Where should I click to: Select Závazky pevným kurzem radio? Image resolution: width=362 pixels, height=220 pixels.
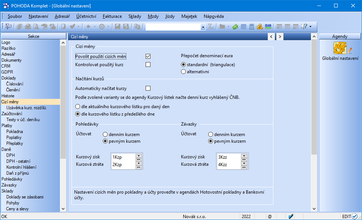pos(210,141)
